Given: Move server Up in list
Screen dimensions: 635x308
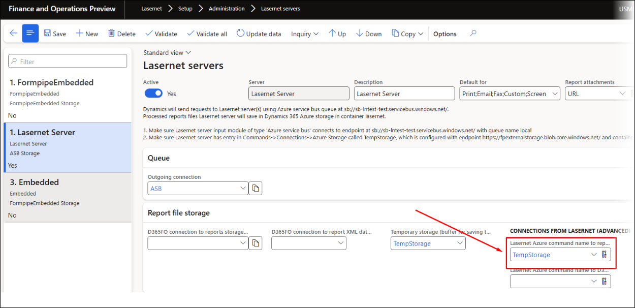Looking at the screenshot, I should click(337, 34).
